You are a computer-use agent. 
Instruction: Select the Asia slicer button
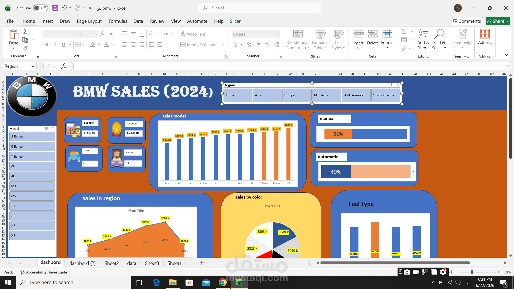(x=267, y=95)
